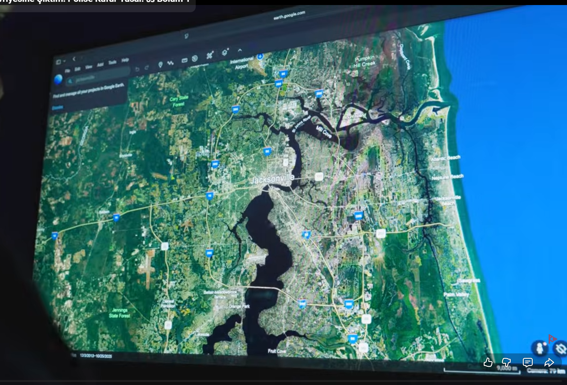Viewport: 567px width, 385px height.
Task: Dislike the video with thumbs-down
Action: pos(506,362)
